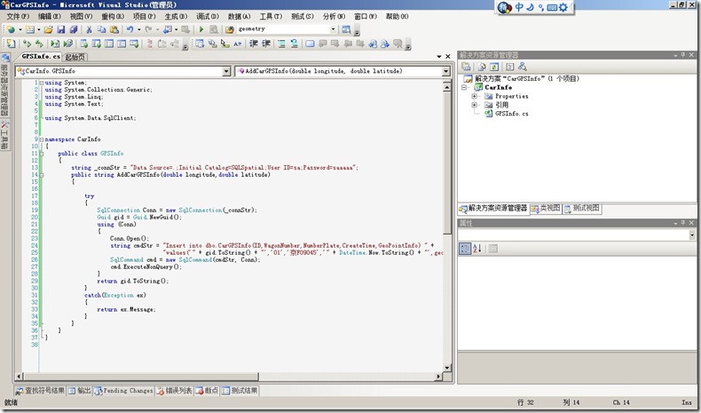Click the Open File folder icon
Viewport: 701px width, 413px height.
pos(49,29)
